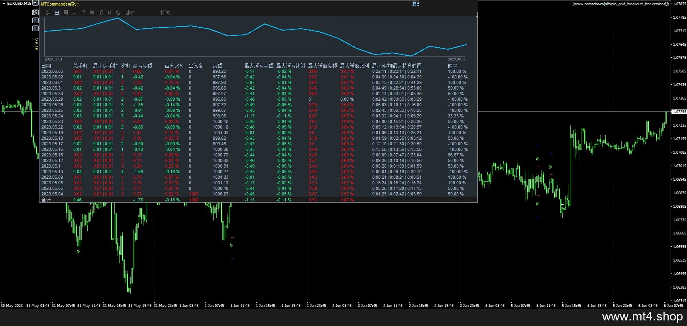Click the MTCommander统计 panel title
The height and width of the screenshot is (326, 687).
pos(60,4)
